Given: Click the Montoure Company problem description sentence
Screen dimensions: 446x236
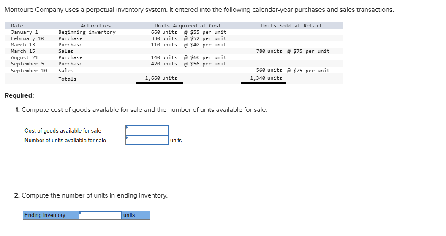Looking at the screenshot, I should tap(199, 10).
